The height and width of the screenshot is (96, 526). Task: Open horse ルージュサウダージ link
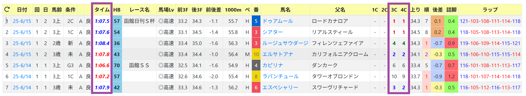pos(285,43)
